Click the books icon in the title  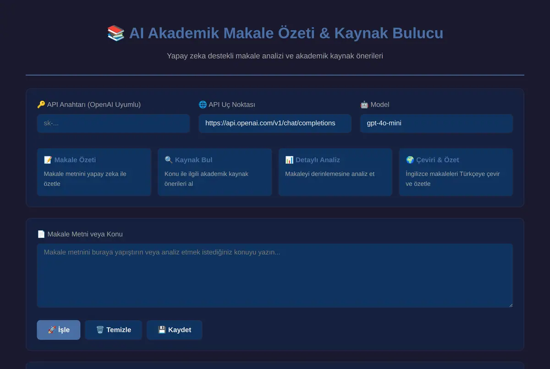coord(116,33)
